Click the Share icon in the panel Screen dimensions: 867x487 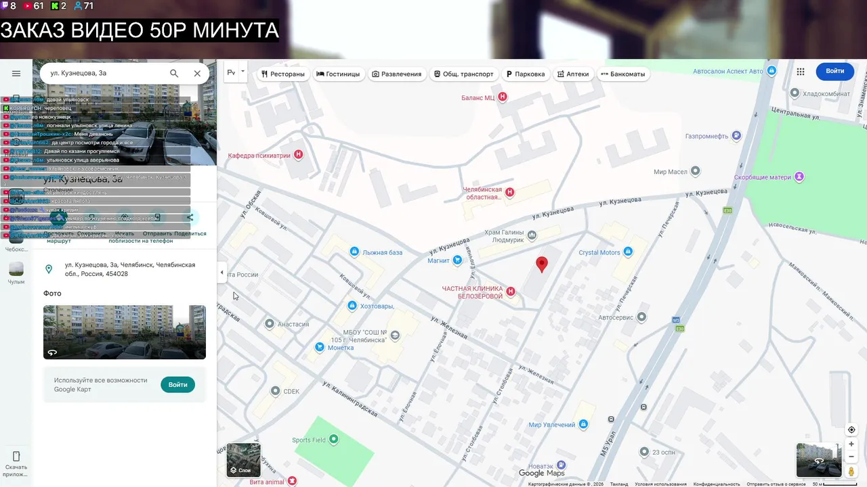pyautogui.click(x=190, y=218)
